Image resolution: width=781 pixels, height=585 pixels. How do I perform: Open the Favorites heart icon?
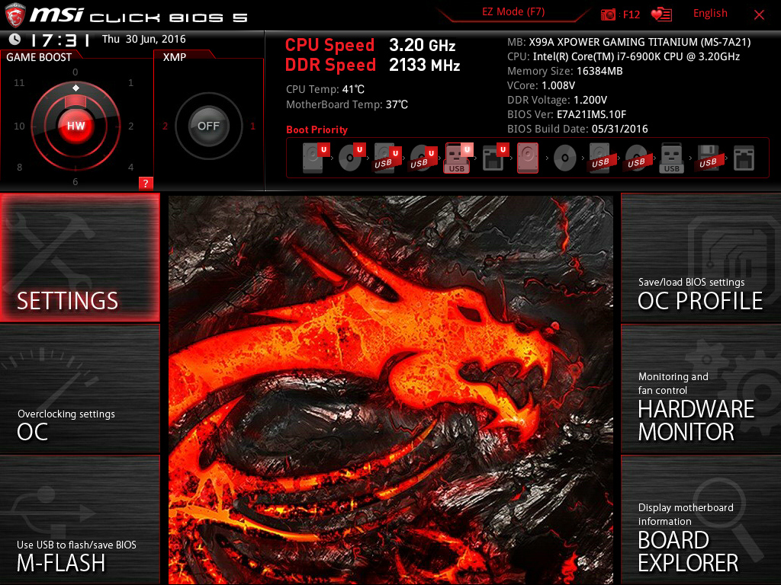pyautogui.click(x=661, y=14)
